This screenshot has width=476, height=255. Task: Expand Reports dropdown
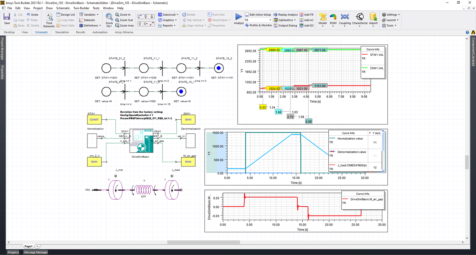click(x=167, y=26)
